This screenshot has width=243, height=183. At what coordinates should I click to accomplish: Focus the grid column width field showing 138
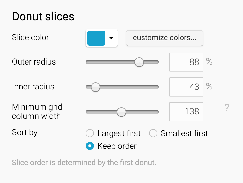pyautogui.click(x=186, y=112)
